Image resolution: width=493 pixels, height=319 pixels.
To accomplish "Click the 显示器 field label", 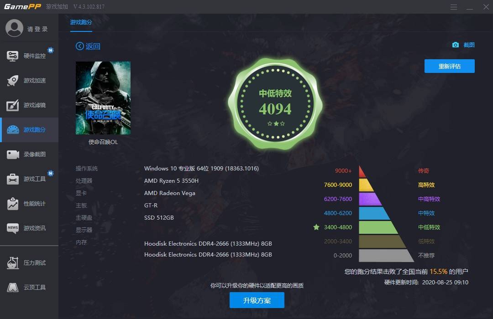I will [84, 230].
